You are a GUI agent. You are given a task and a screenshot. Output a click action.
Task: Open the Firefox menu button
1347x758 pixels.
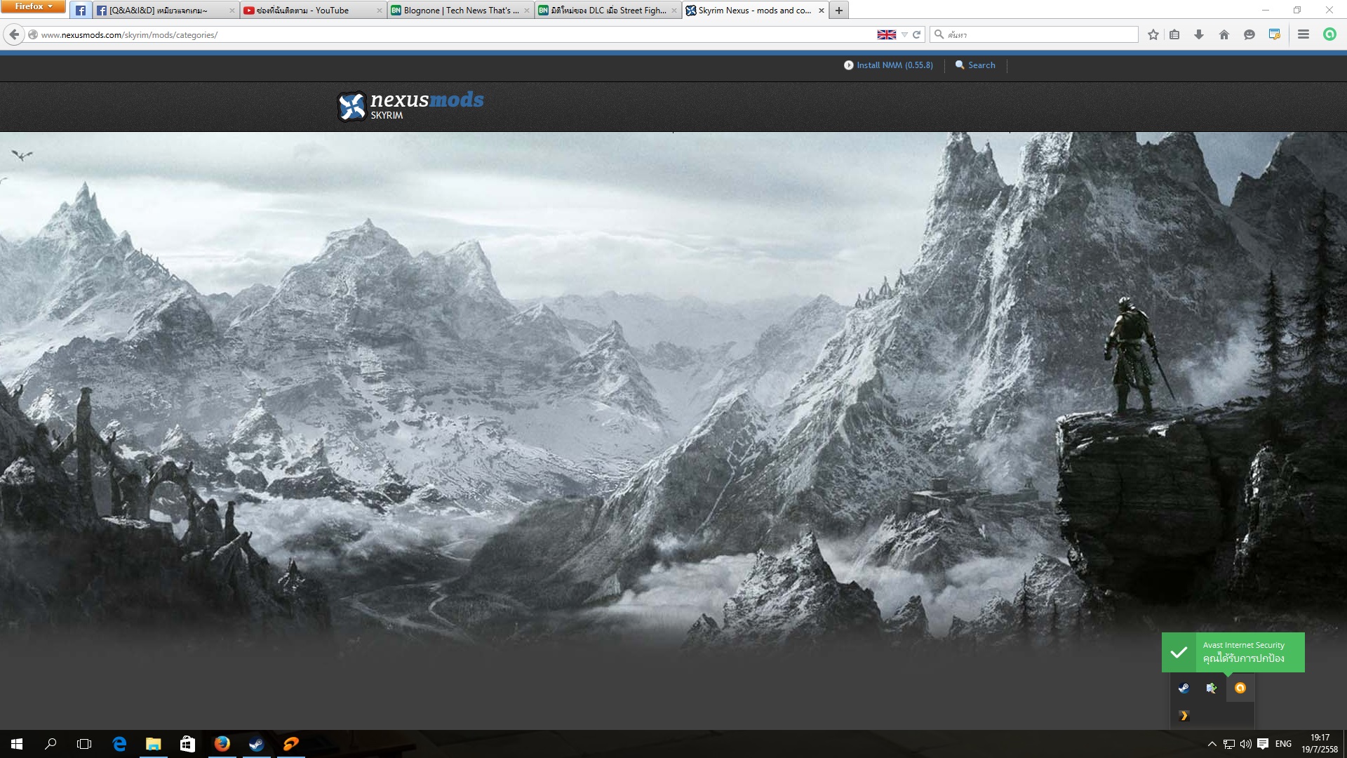point(33,6)
